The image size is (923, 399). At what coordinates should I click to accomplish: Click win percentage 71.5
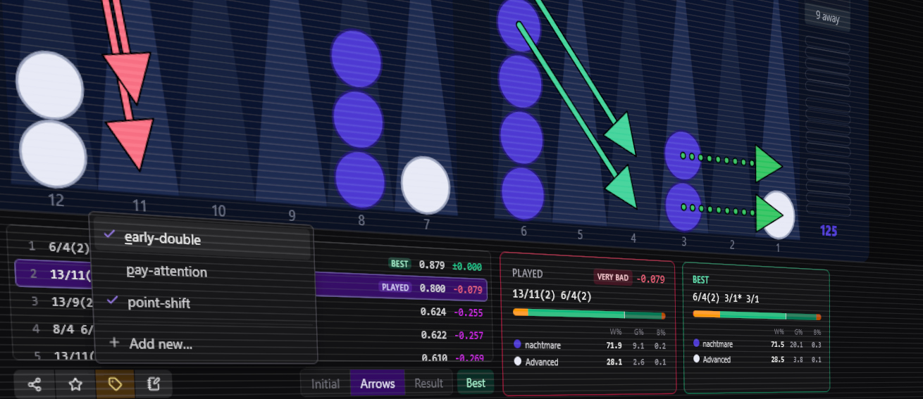pos(777,344)
